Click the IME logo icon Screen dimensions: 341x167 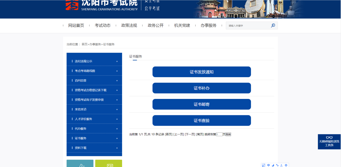[264, 165]
